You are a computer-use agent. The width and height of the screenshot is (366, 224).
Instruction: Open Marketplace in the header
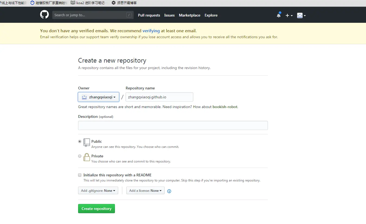[x=190, y=15]
